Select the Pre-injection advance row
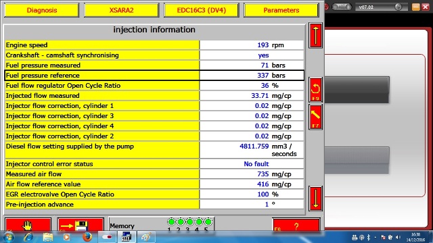 pyautogui.click(x=155, y=205)
